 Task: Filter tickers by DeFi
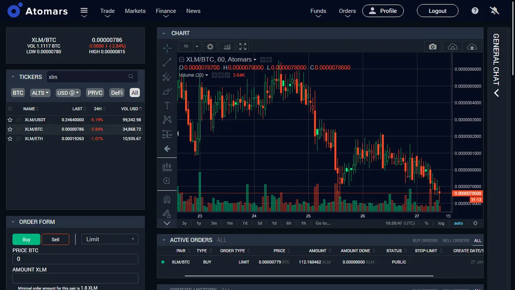[117, 93]
